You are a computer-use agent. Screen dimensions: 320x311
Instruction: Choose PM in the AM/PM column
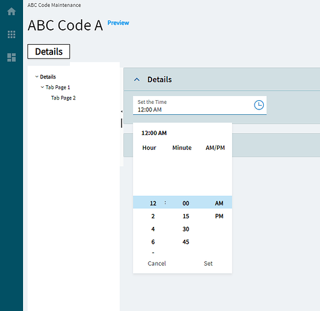pyautogui.click(x=219, y=216)
